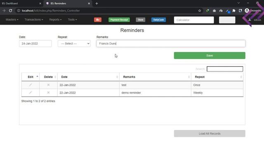Click the edit pencil for the 'test' reminder

30,85
